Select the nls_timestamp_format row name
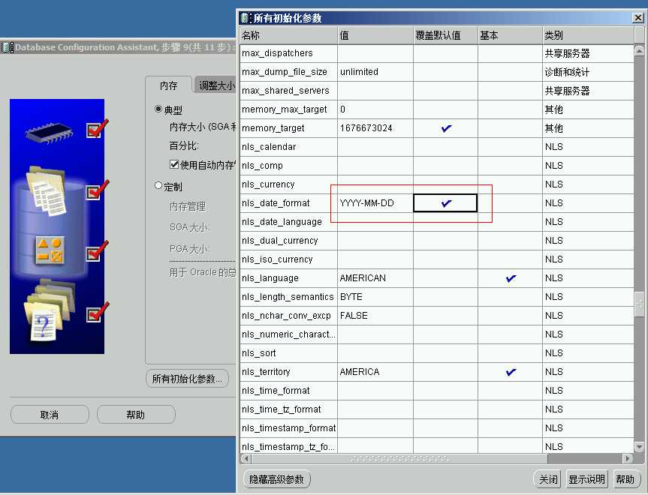648x495 pixels. point(288,428)
